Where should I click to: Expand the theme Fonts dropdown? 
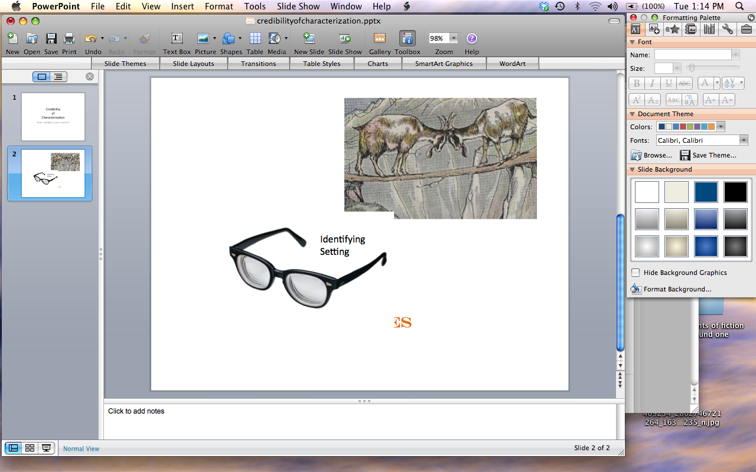[x=744, y=140]
